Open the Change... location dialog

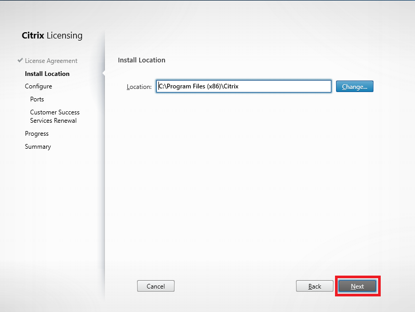[x=354, y=86]
